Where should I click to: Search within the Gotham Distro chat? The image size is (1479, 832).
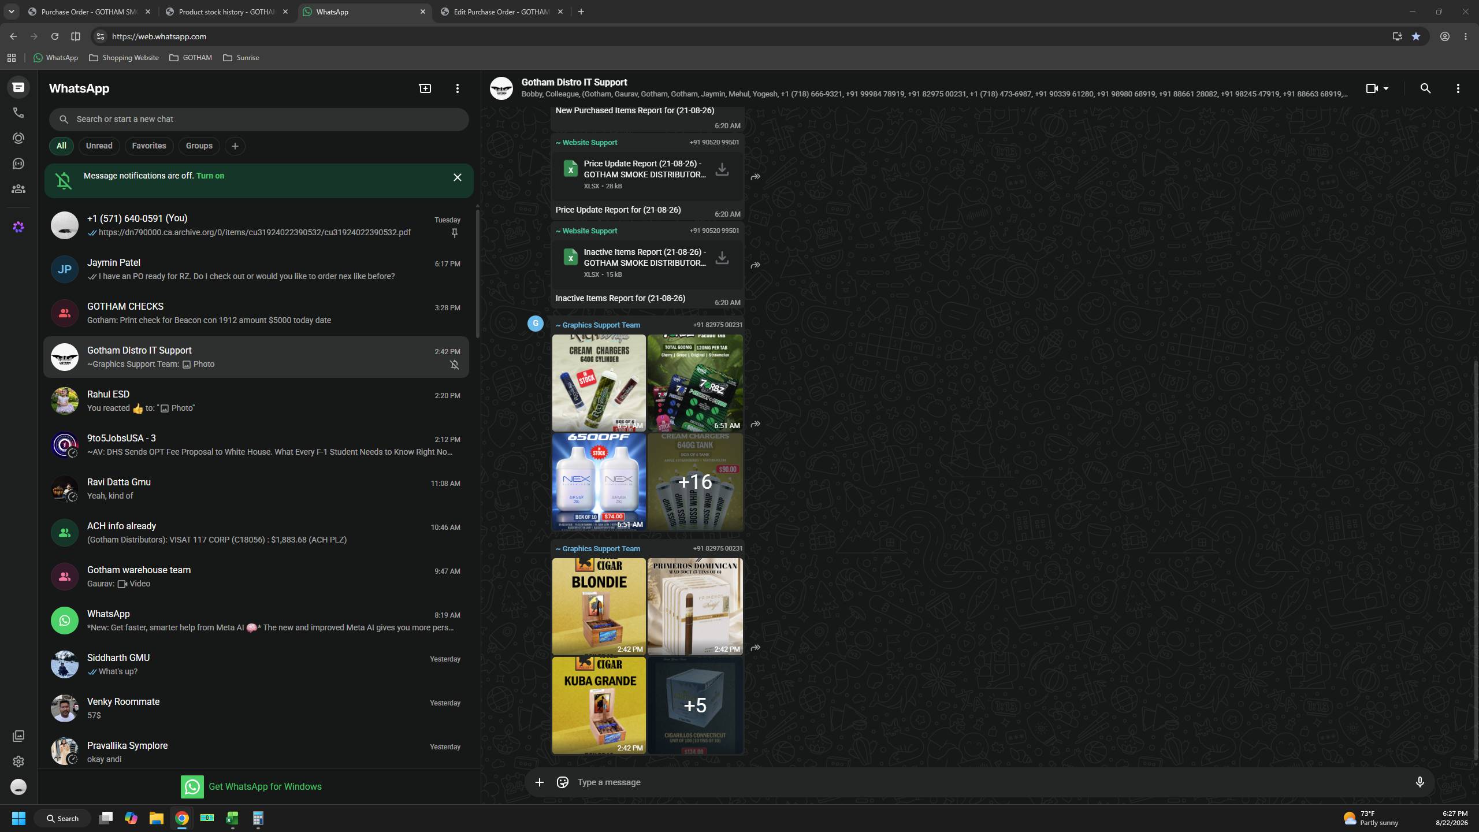[x=1425, y=88]
